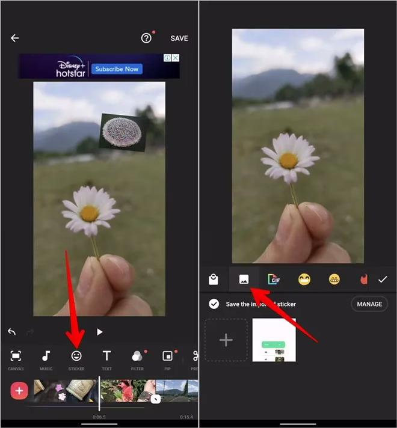Open the Sticker tool
This screenshot has width=397, height=428.
[76, 360]
